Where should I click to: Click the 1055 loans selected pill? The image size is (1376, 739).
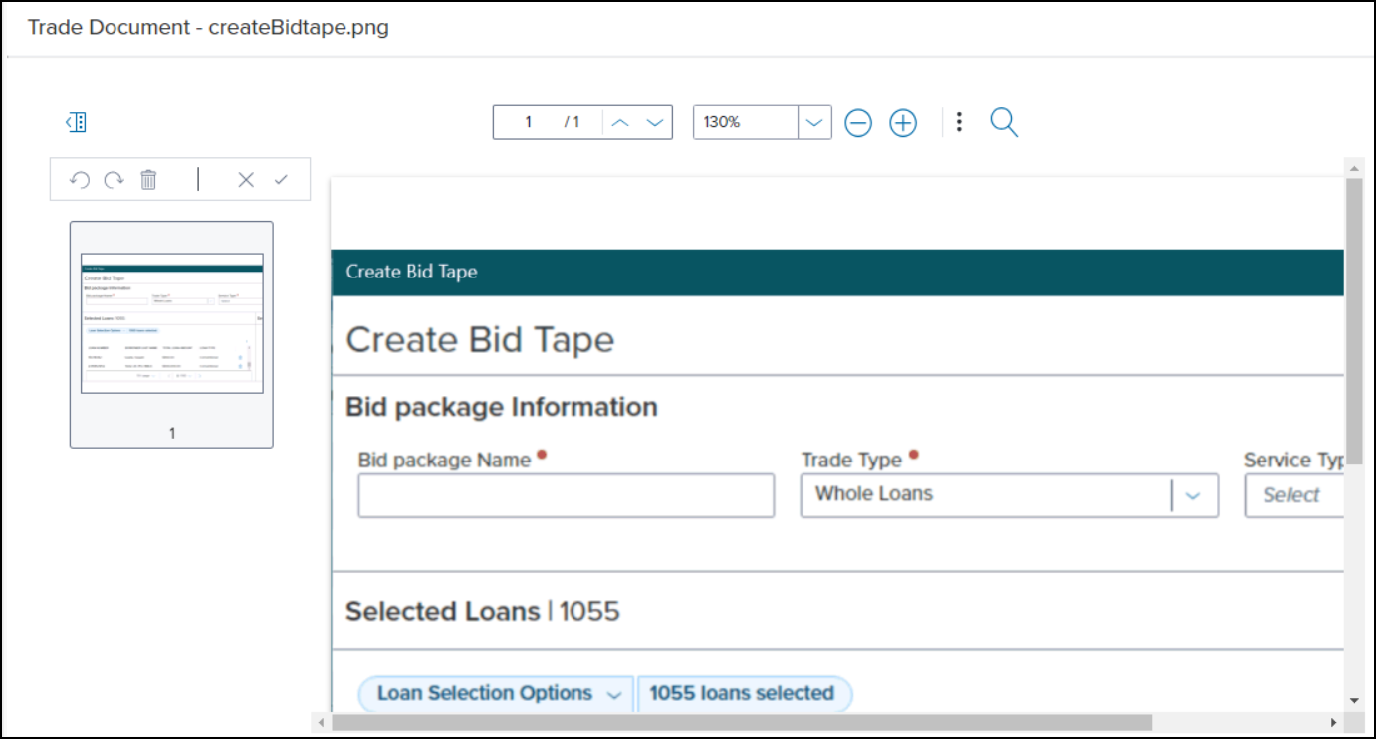743,693
